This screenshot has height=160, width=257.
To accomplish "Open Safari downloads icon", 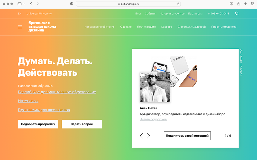I will (x=232, y=4).
